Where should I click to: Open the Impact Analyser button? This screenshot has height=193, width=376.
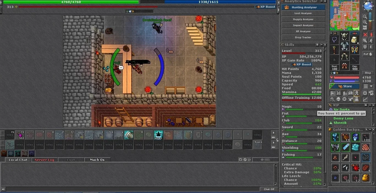click(x=303, y=25)
